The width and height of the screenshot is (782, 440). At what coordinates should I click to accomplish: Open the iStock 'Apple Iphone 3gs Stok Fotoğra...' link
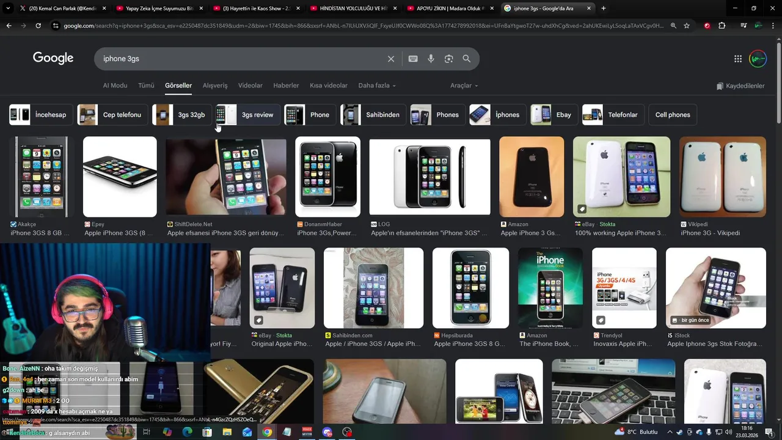(714, 343)
